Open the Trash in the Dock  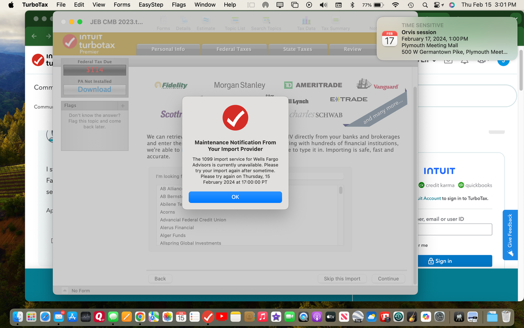click(x=506, y=316)
